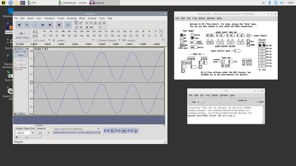The image size is (296, 166).
Task: Open the Snap-To Off dropdown
Action: tap(44, 133)
